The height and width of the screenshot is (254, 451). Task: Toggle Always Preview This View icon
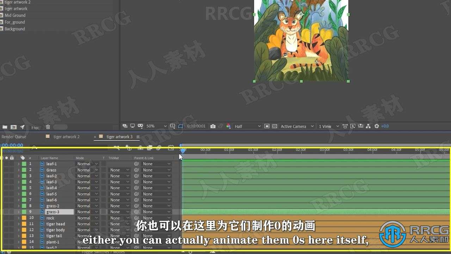pos(125,126)
